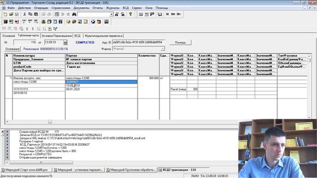
Task: Click the M+ memory add button
Action: pos(173,14)
